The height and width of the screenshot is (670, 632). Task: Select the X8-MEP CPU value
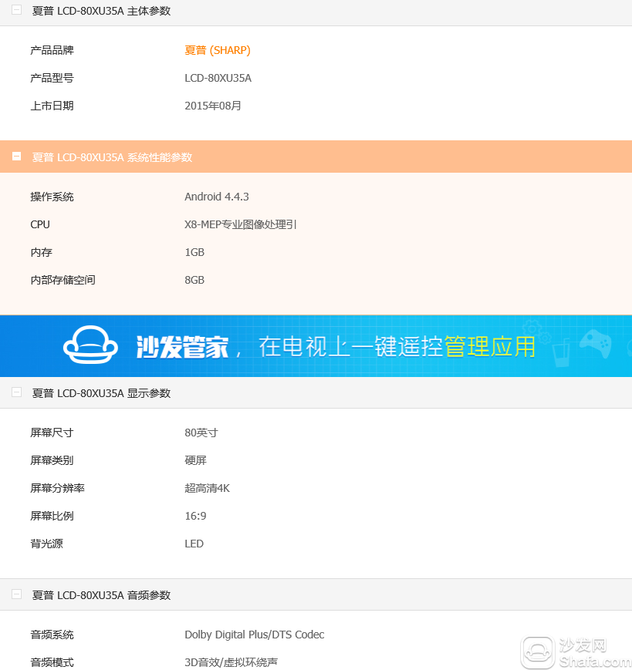241,225
